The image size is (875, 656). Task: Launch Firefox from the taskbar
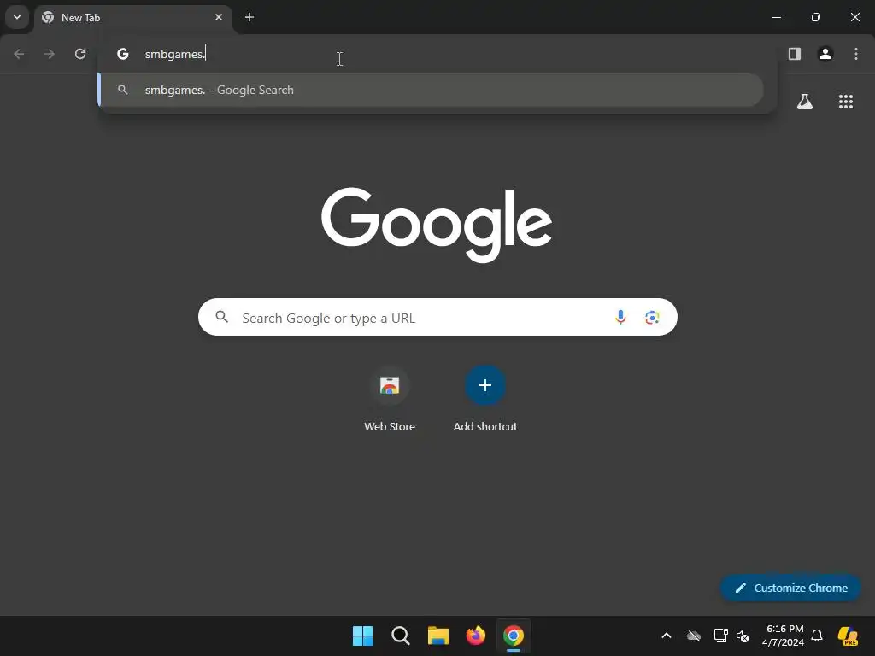point(475,635)
